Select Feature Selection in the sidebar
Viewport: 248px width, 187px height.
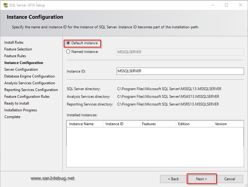pyautogui.click(x=18, y=49)
